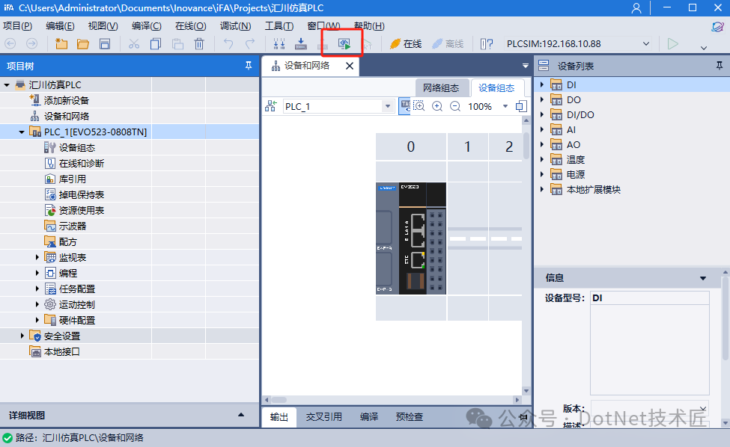Start the PLC simulation icon
Screen dimensions: 730x447
(x=344, y=43)
